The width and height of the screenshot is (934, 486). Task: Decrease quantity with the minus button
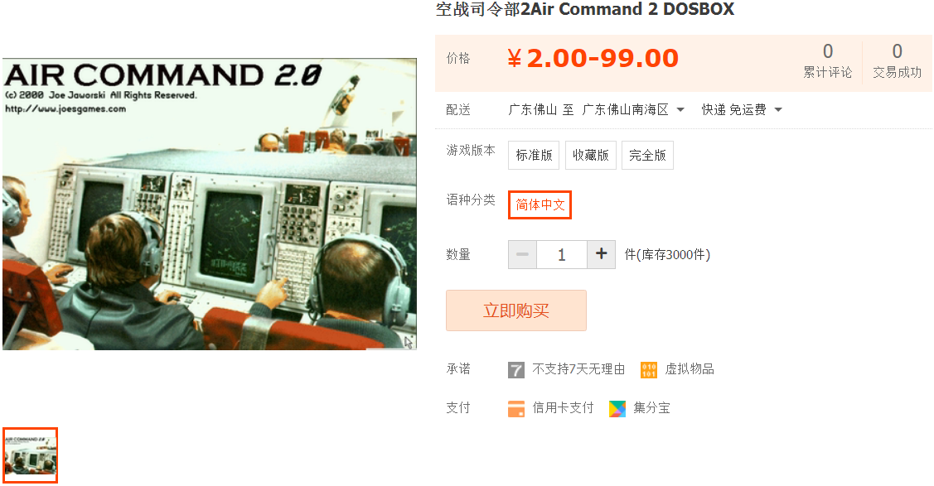click(x=522, y=255)
